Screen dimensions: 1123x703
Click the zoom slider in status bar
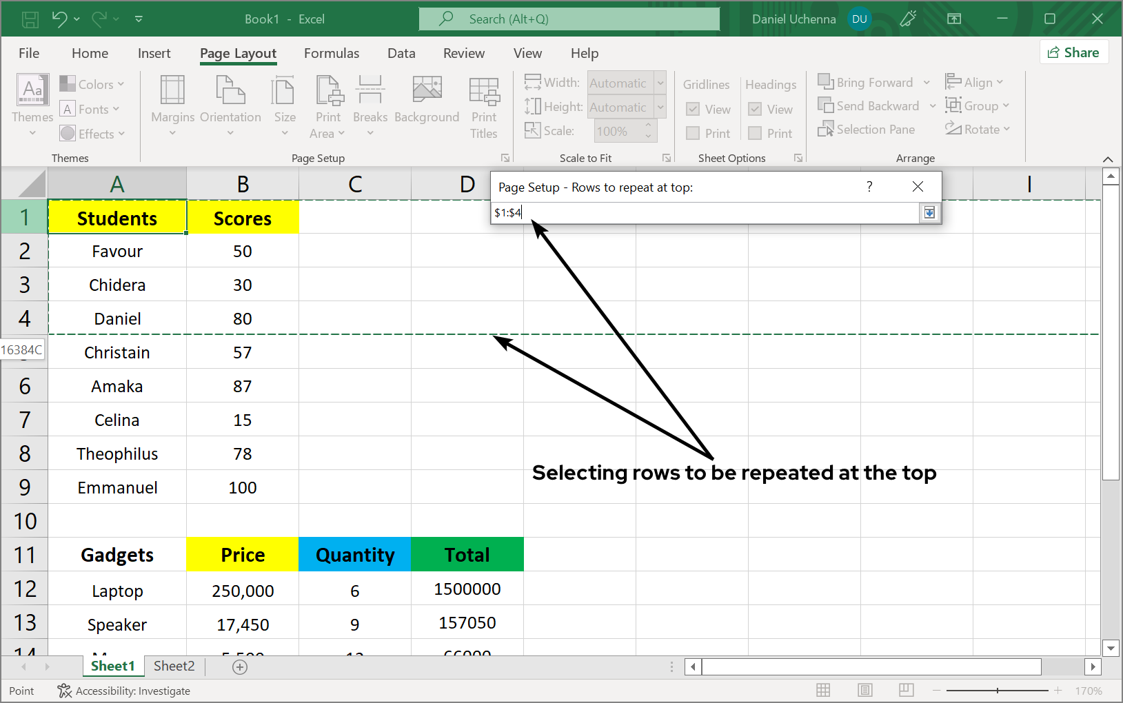[x=997, y=690]
